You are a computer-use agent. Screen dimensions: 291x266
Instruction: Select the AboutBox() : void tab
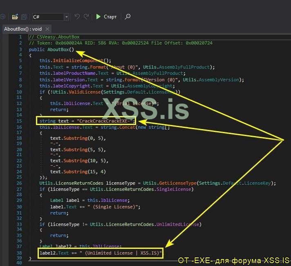click(x=23, y=29)
